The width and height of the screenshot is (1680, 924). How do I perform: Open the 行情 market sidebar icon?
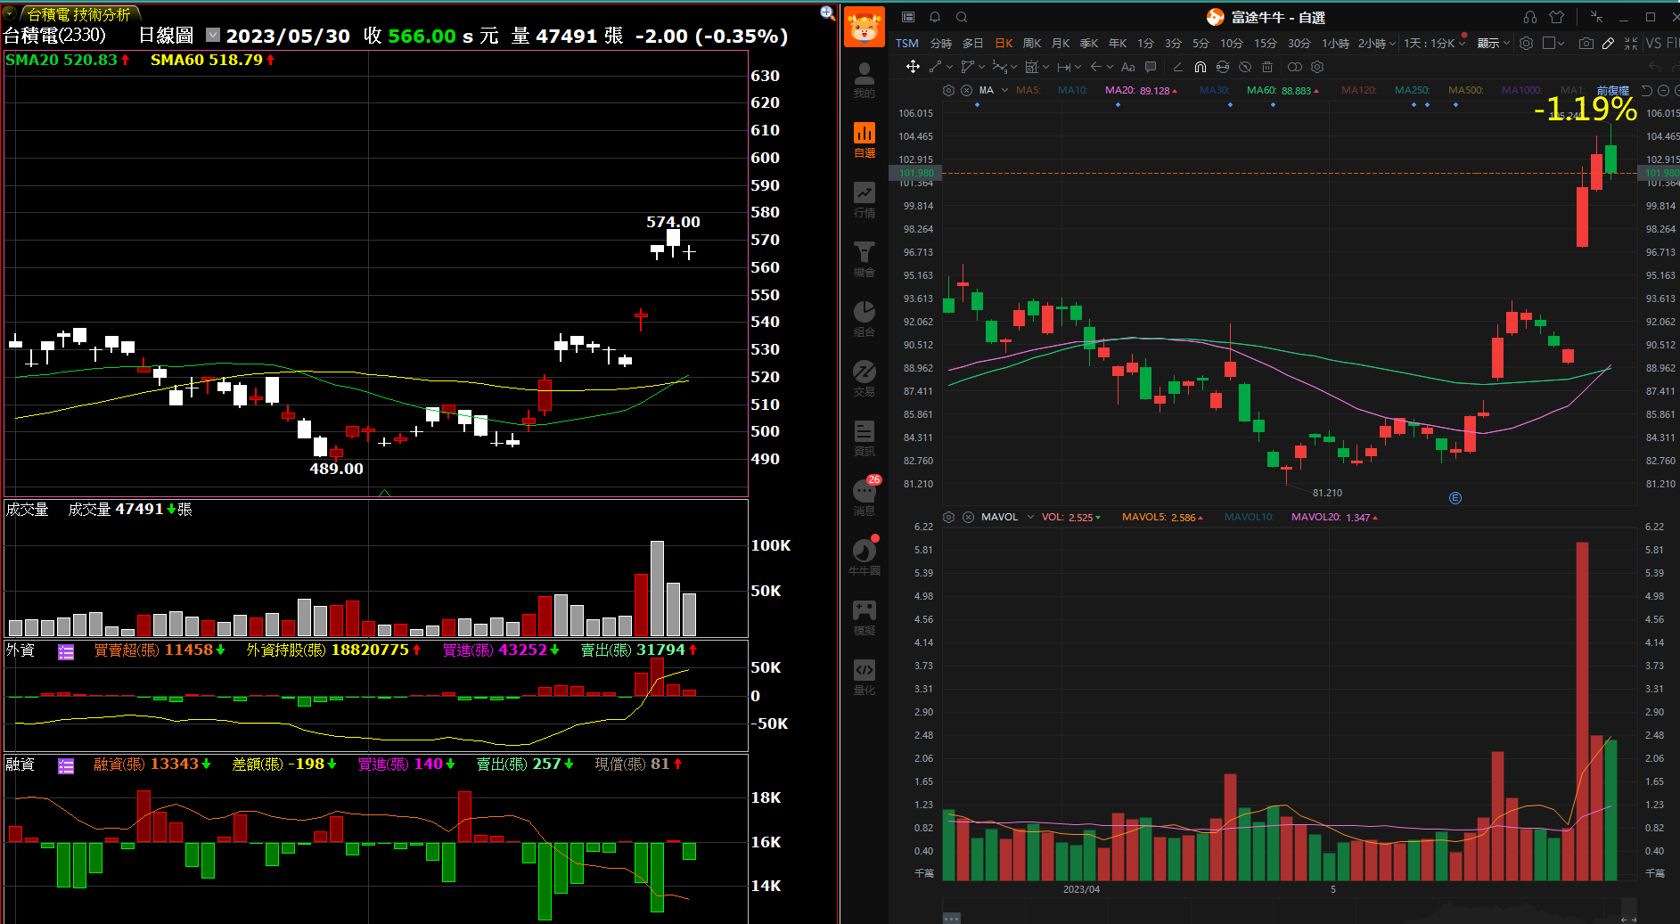(864, 200)
